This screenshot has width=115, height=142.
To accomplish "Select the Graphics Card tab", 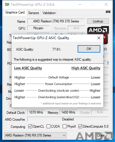I will point(15,12).
